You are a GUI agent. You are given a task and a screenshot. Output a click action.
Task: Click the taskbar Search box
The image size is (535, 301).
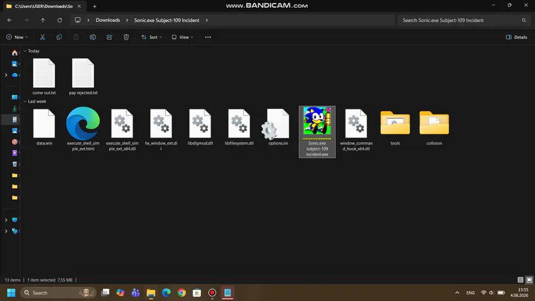(58, 293)
